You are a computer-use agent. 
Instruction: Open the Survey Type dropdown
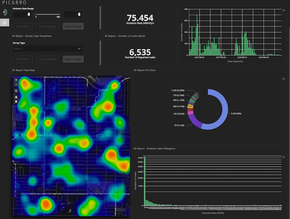48,49
